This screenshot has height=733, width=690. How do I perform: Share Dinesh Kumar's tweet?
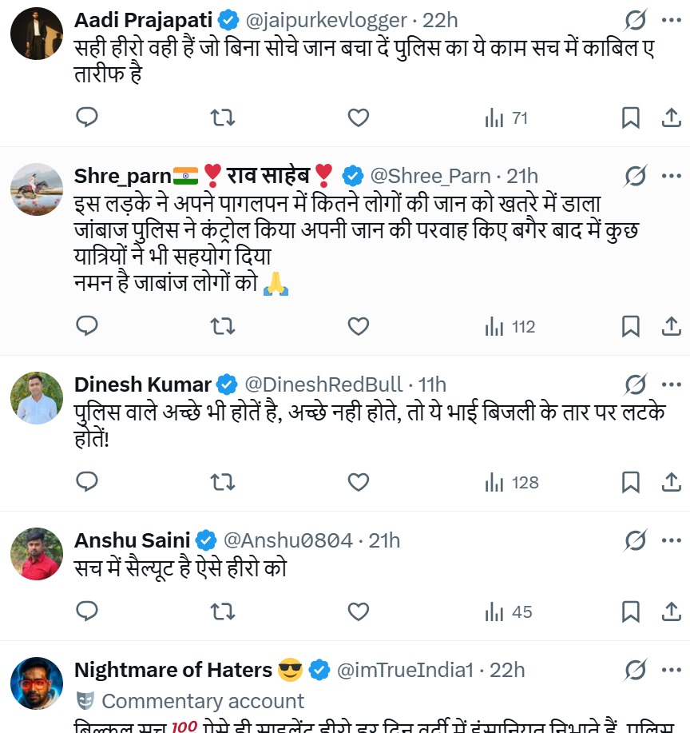672,482
